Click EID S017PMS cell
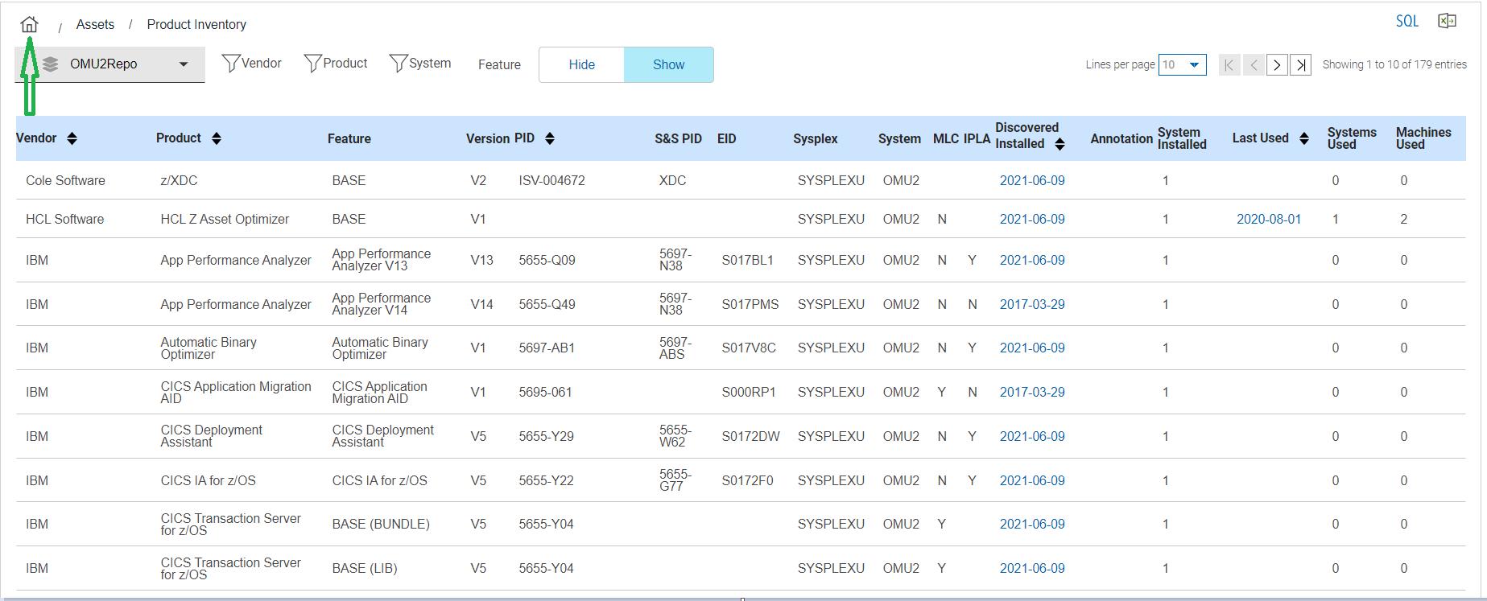The width and height of the screenshot is (1487, 601). point(750,304)
